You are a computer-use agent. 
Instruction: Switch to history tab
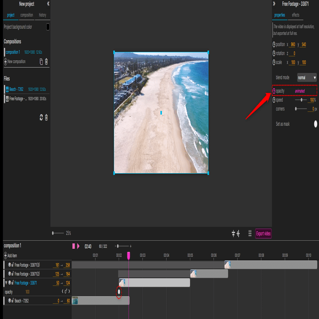(43, 15)
